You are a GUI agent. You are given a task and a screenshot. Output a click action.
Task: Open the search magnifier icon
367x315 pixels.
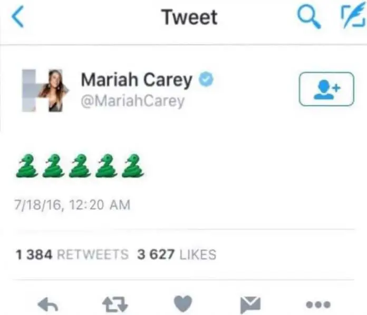pyautogui.click(x=308, y=17)
